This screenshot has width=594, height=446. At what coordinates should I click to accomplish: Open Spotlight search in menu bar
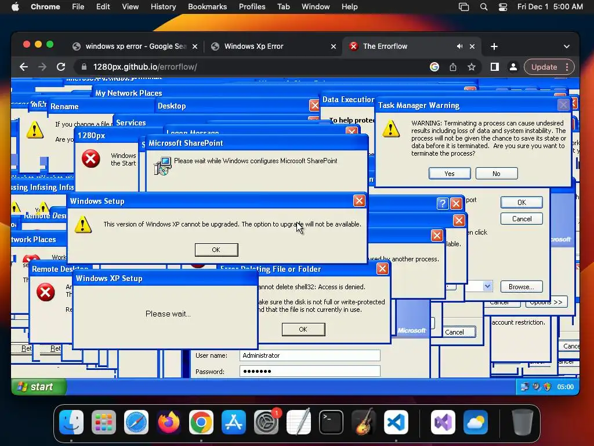(484, 7)
